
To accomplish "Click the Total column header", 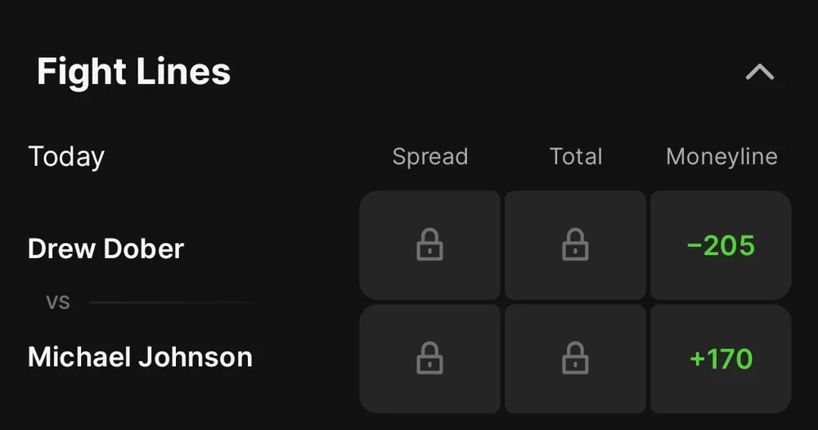I will (x=575, y=156).
